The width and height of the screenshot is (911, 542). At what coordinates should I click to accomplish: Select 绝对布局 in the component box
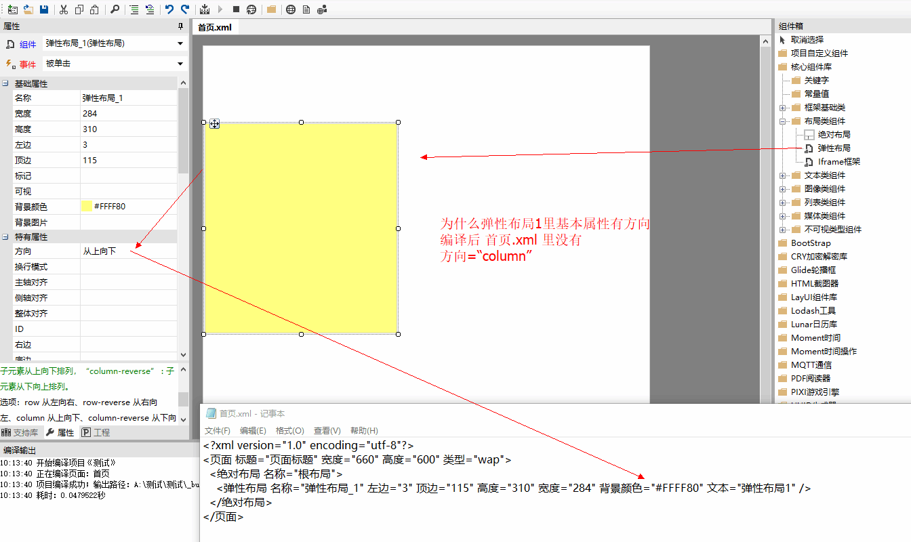pos(834,135)
